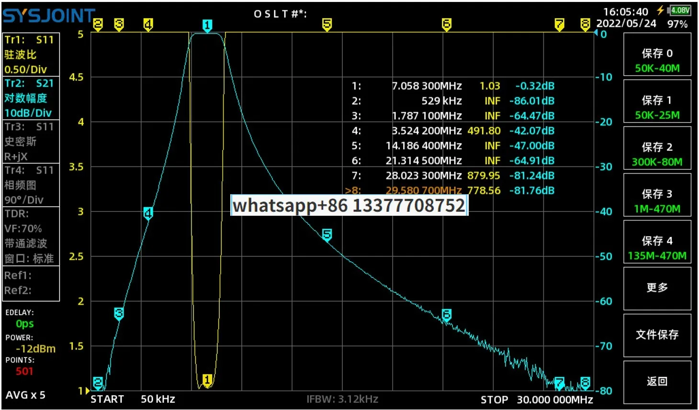Viewport: 699px width, 410px height.
Task: Click the cyan S21 reference position arrow
Action: click(x=596, y=33)
